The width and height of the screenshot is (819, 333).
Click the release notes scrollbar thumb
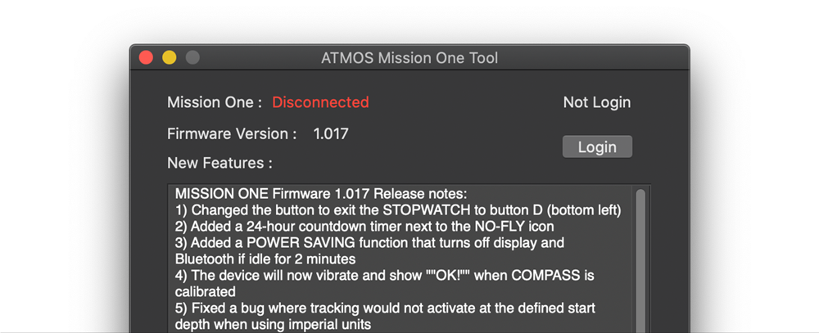pos(640,260)
